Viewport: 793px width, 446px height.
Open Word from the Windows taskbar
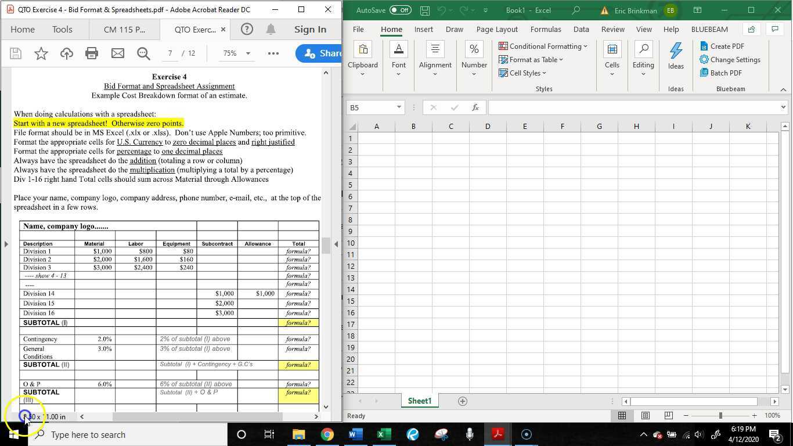355,434
